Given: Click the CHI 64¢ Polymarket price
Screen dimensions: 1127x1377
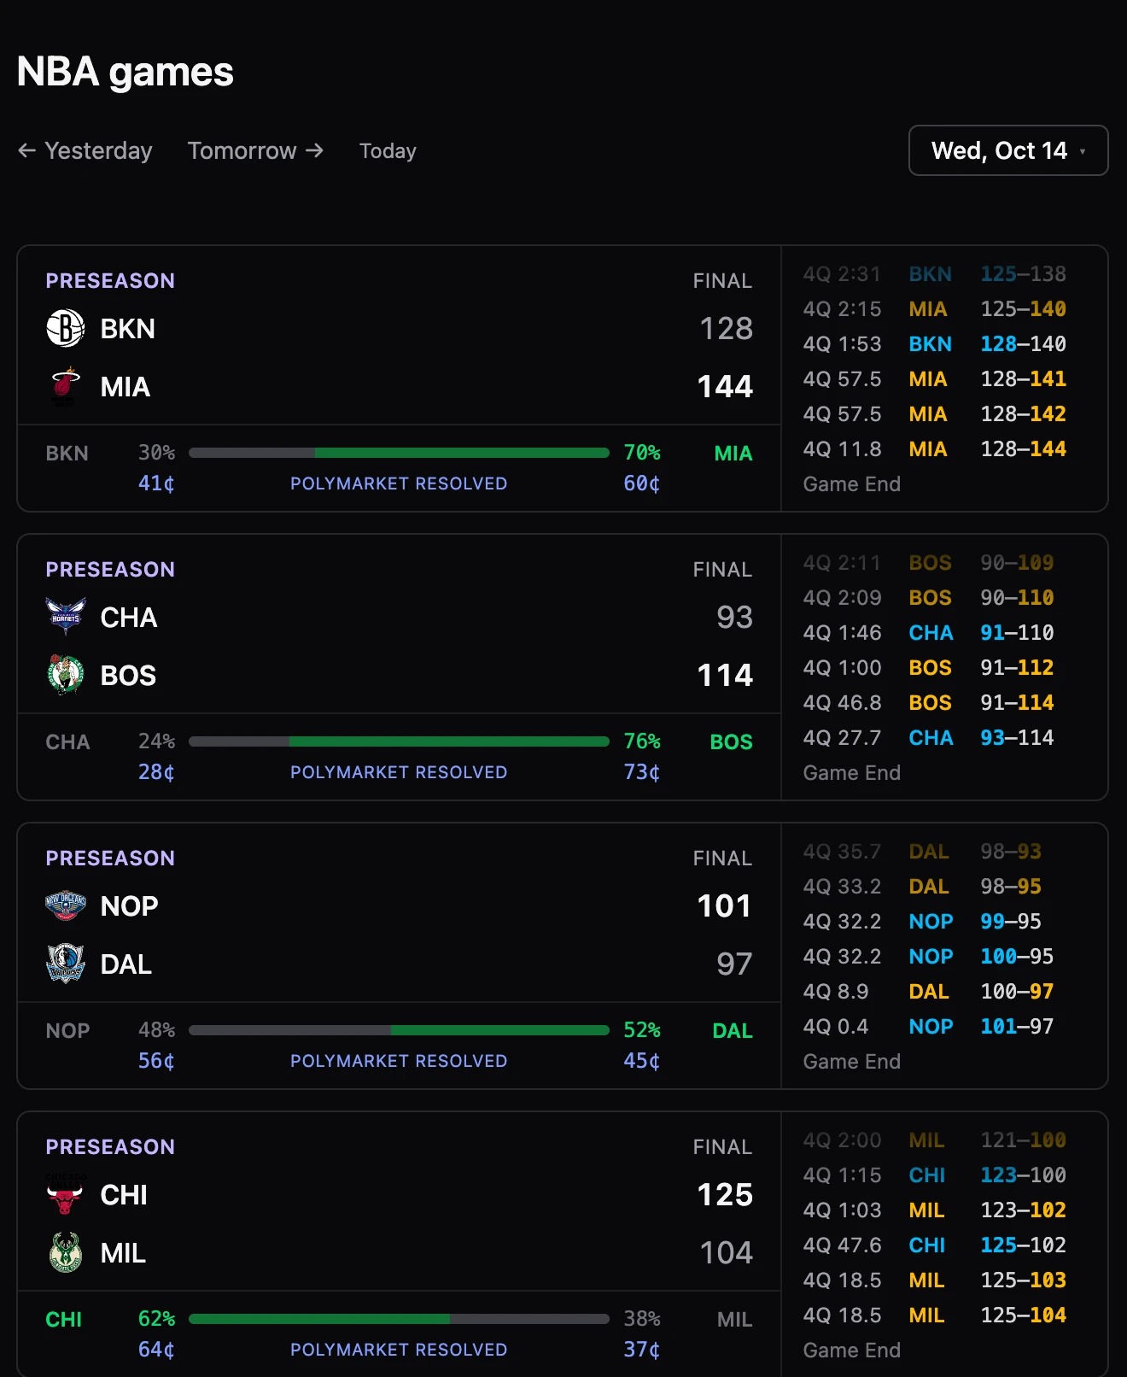Looking at the screenshot, I should tap(156, 1350).
